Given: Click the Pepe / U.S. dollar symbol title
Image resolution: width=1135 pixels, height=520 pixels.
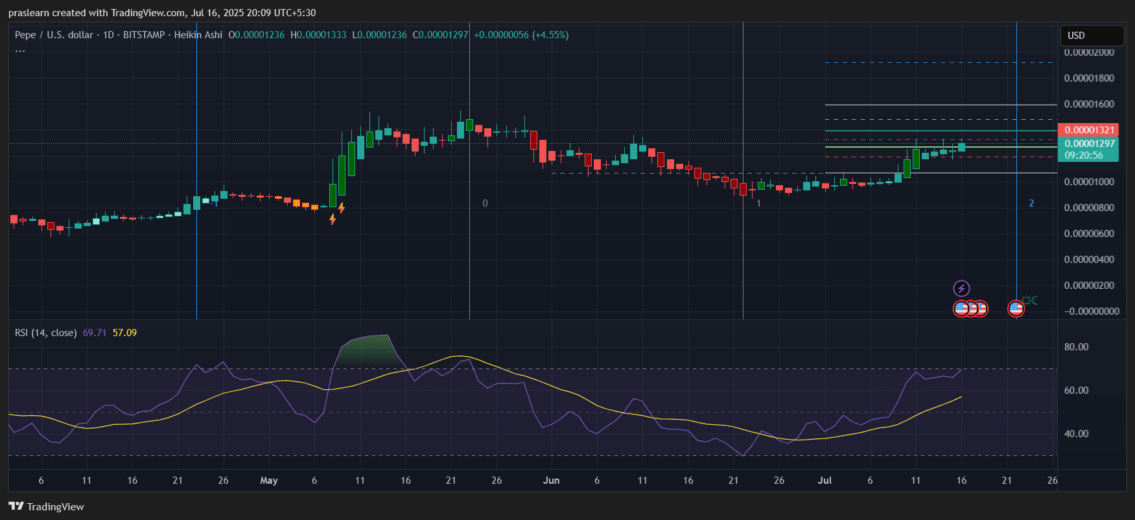Looking at the screenshot, I should pyautogui.click(x=54, y=35).
